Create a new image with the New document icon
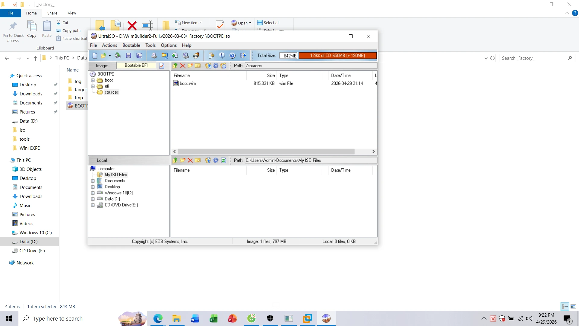Image resolution: width=579 pixels, height=326 pixels. (95, 55)
